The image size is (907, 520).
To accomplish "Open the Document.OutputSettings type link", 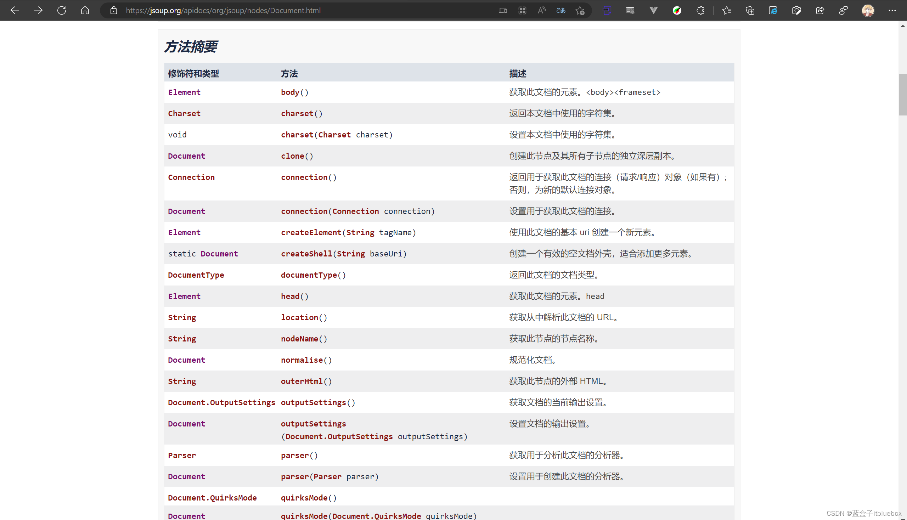I will (x=221, y=402).
